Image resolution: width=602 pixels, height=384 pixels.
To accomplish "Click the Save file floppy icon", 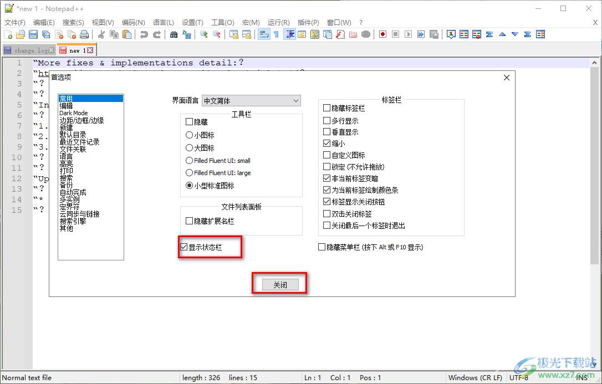I will click(x=33, y=34).
